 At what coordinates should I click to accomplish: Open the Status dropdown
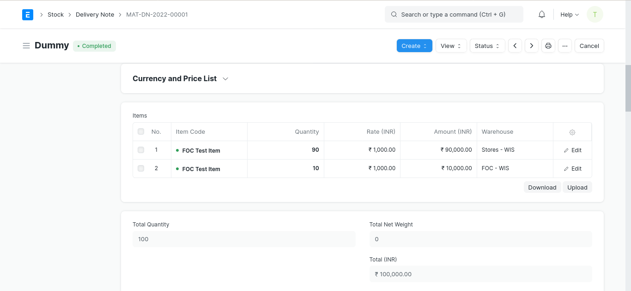point(487,46)
